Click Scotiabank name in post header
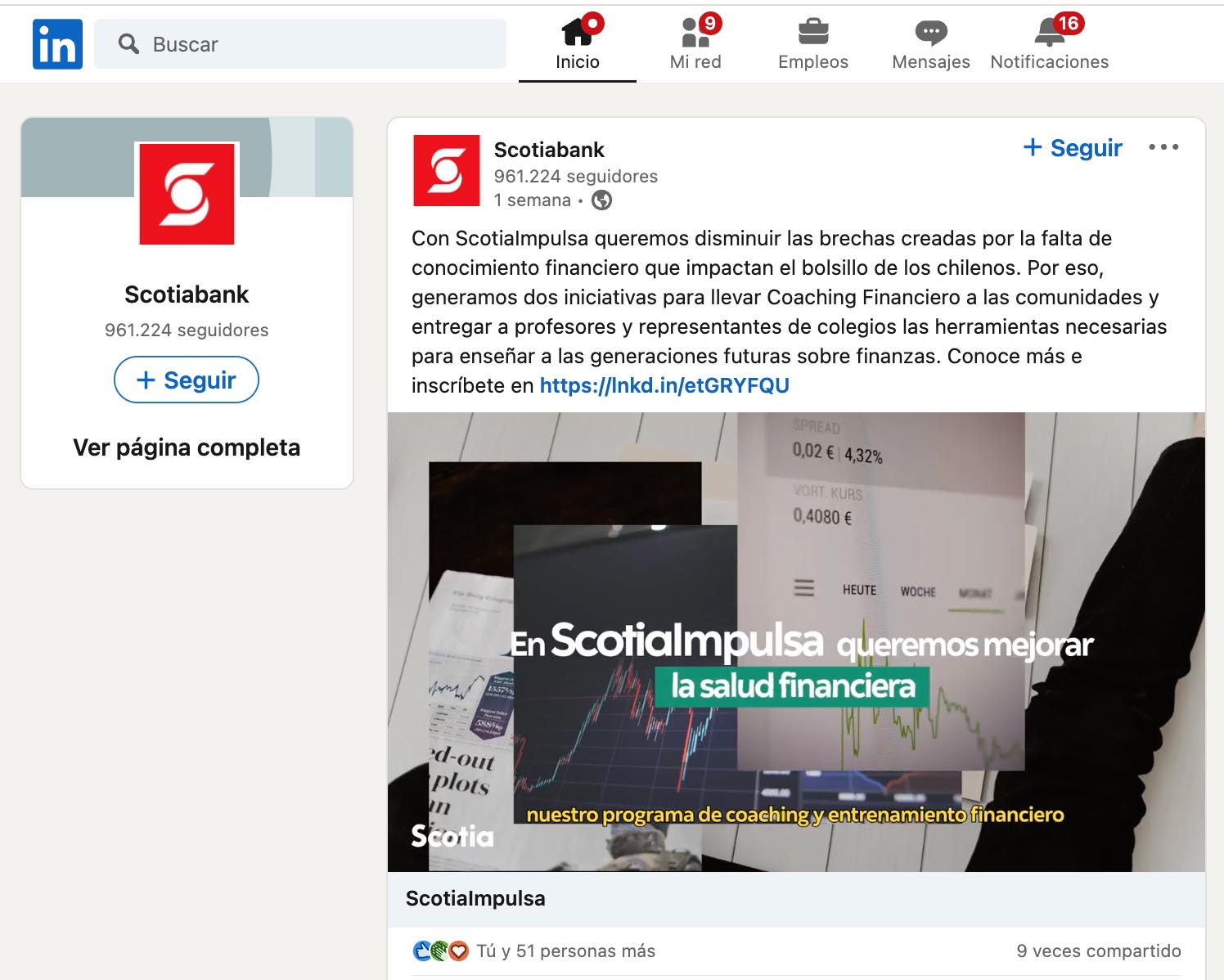This screenshot has width=1224, height=980. (x=549, y=150)
